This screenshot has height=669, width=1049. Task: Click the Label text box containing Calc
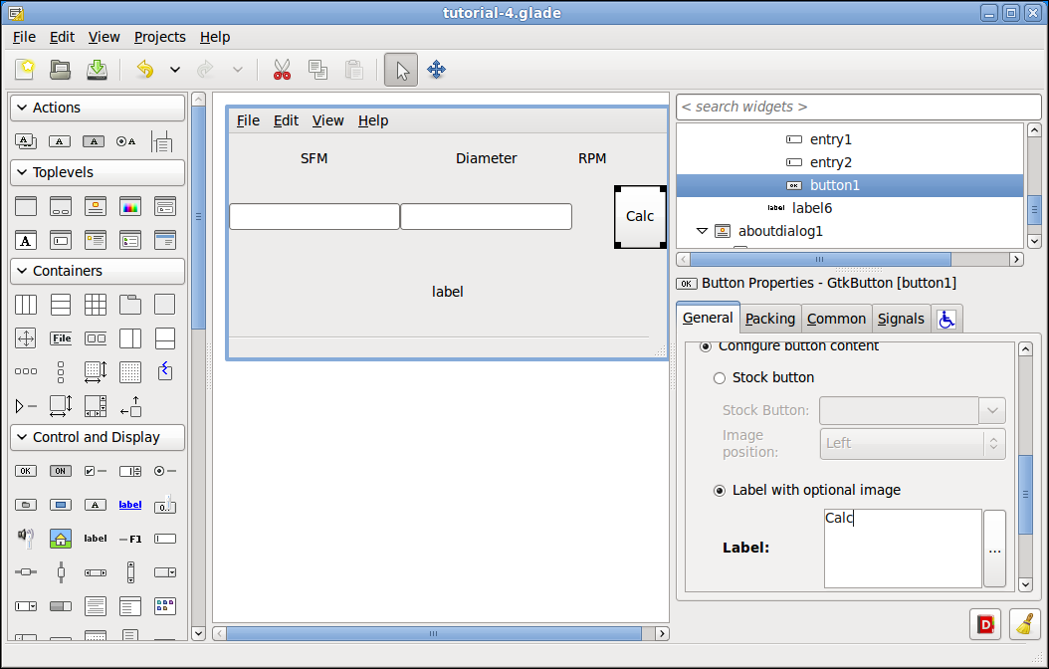click(903, 549)
